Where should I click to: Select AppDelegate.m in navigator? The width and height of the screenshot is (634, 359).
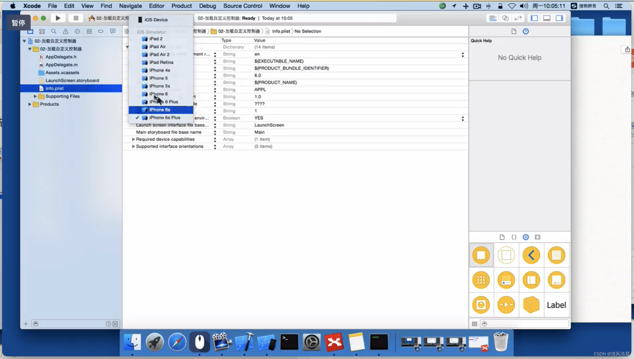(61, 65)
